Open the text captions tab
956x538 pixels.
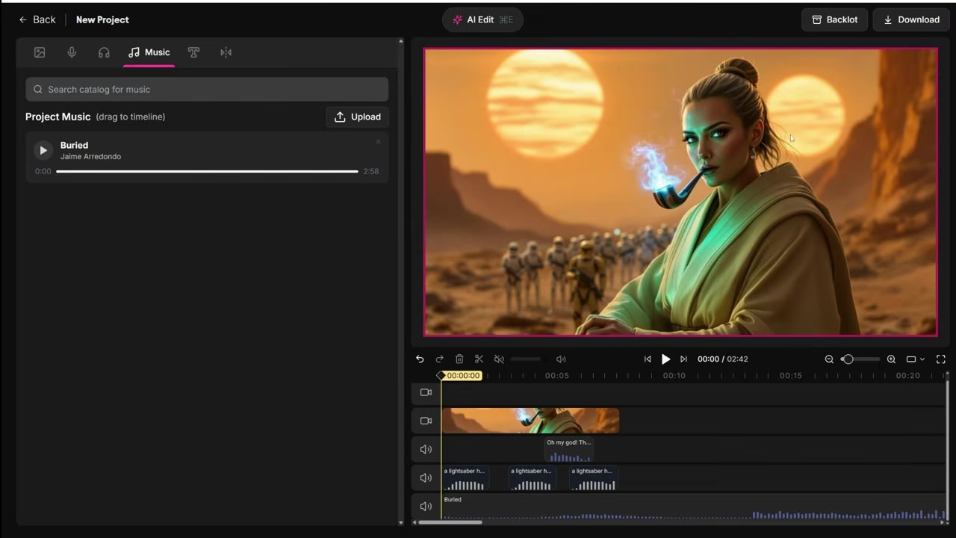193,52
